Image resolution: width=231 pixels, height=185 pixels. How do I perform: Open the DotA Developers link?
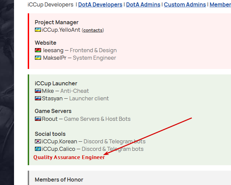(100, 5)
